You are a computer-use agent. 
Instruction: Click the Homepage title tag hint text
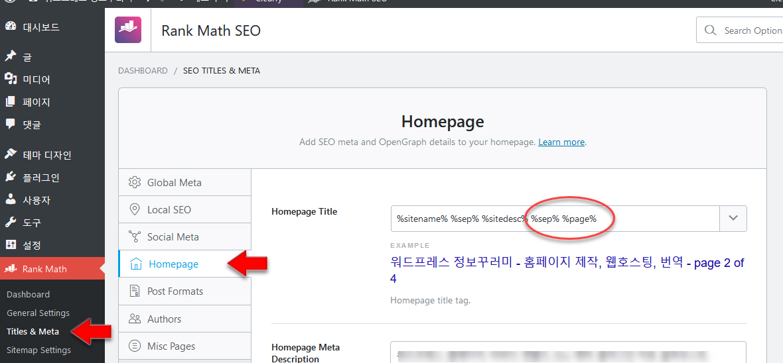coord(431,301)
